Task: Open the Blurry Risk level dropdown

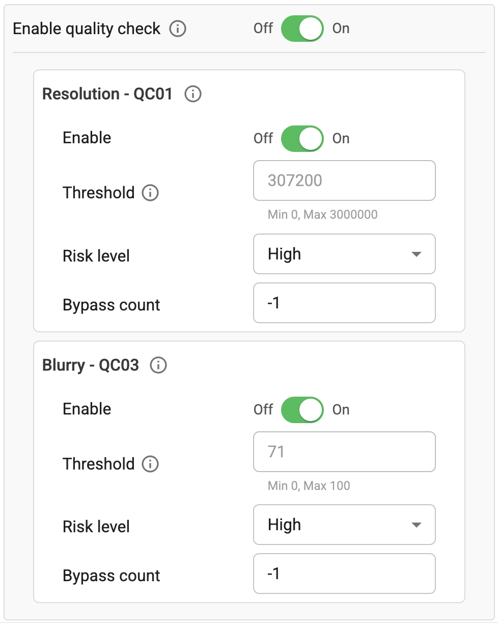Action: (x=344, y=525)
